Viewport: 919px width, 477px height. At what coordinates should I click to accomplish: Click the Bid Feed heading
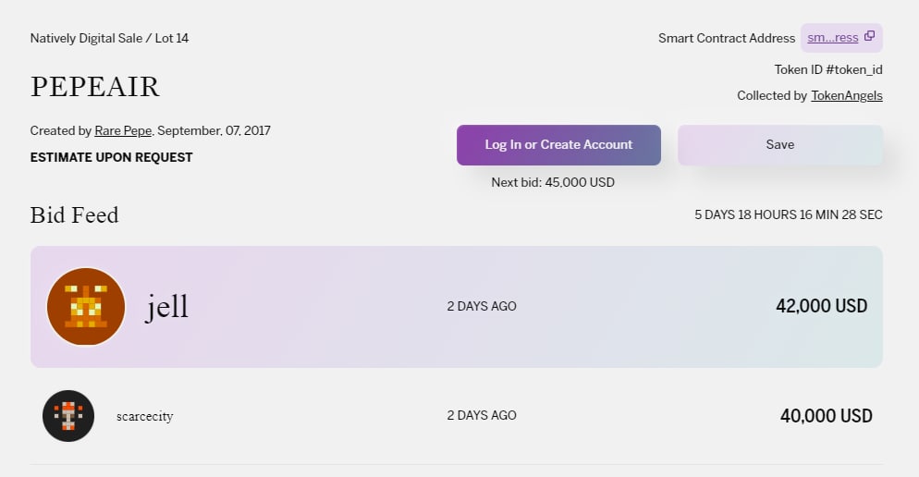tap(75, 215)
